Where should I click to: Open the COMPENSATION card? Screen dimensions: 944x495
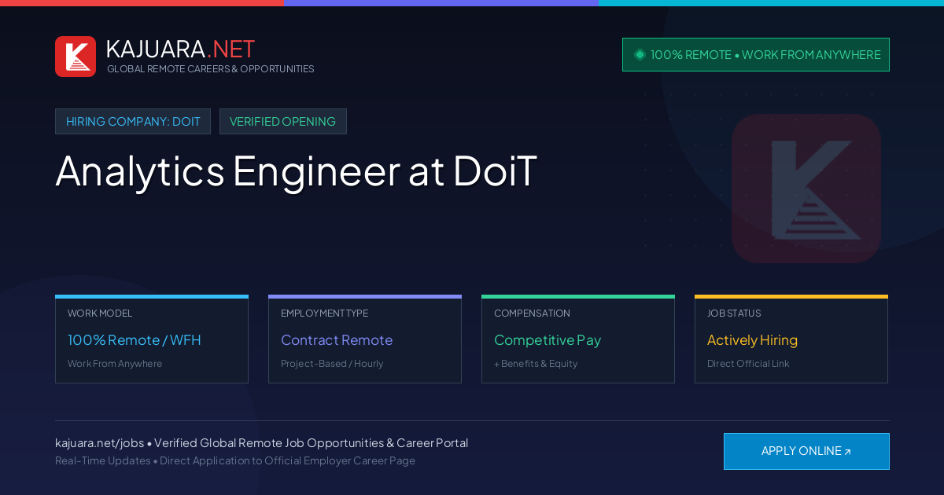pos(578,339)
